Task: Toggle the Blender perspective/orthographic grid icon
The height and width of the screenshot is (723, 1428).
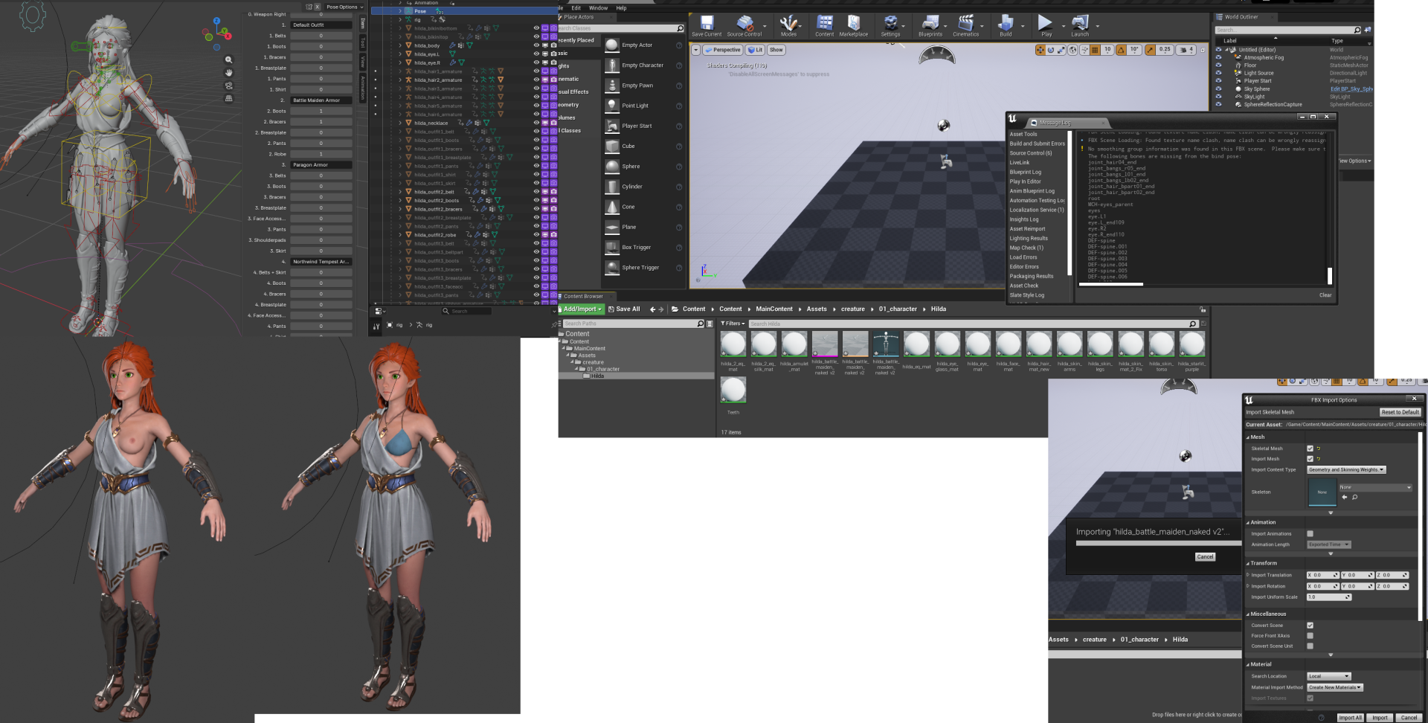Action: (228, 97)
